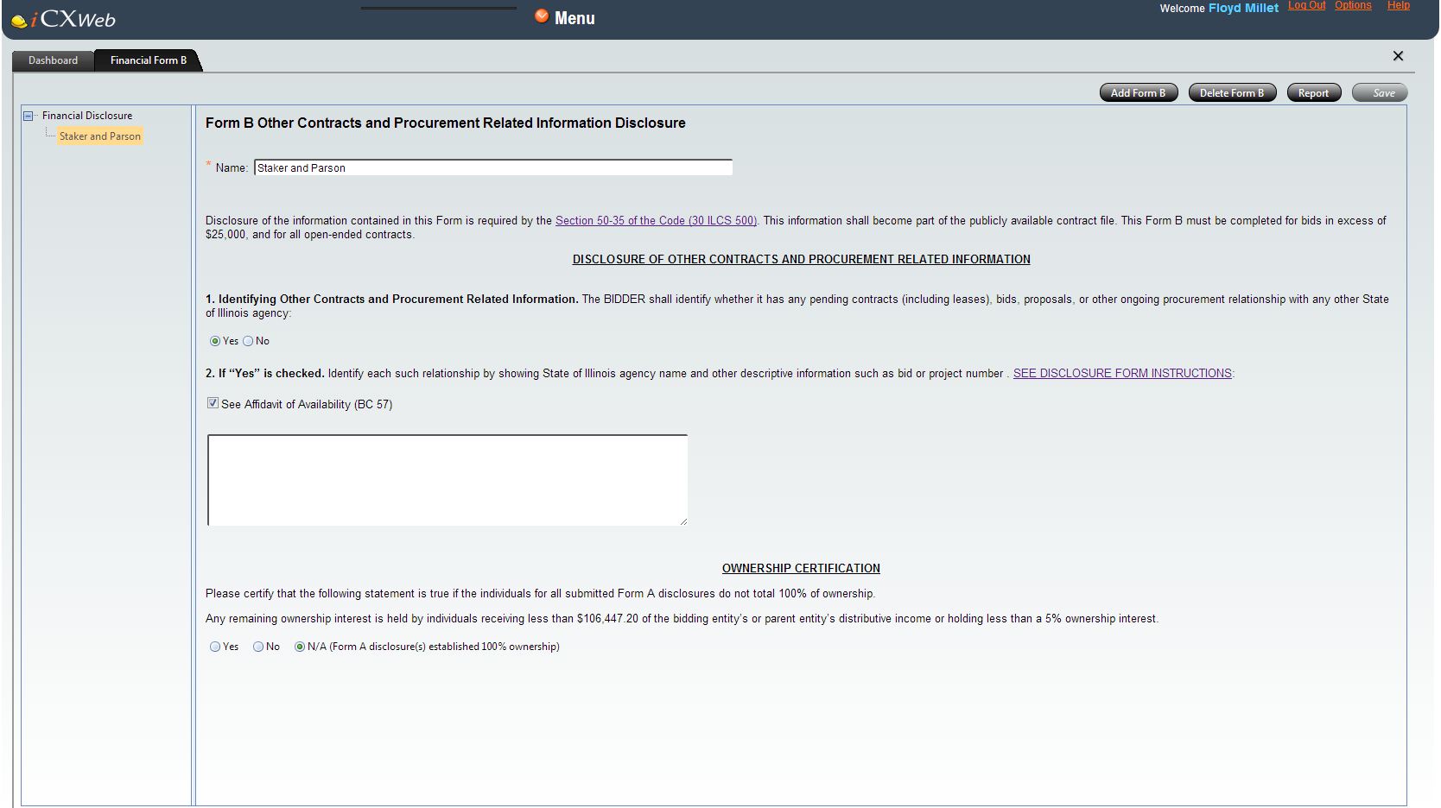Select Staker and Parson tree item
1441x808 pixels.
coord(99,136)
